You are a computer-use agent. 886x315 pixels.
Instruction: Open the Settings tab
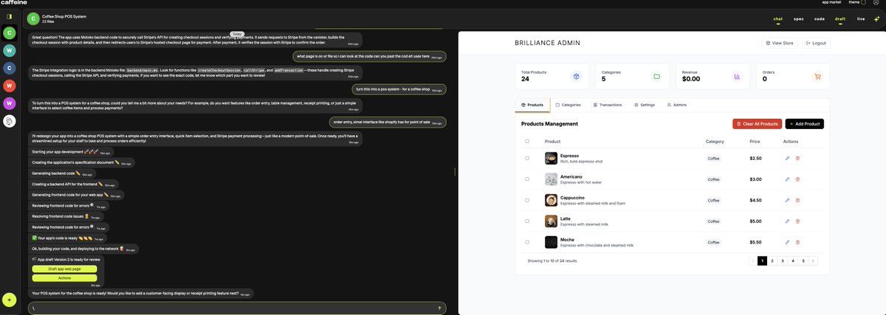[x=645, y=105]
